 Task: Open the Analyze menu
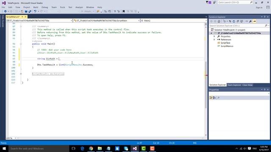[79, 7]
